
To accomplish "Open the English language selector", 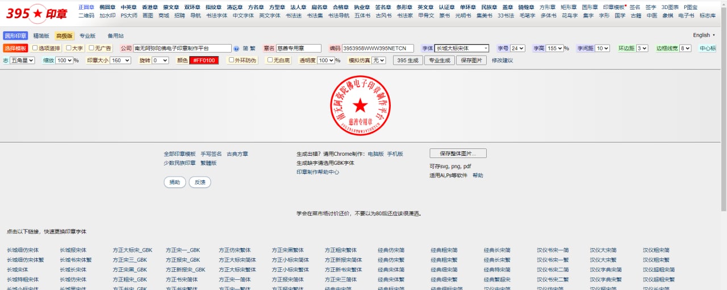I will (x=704, y=35).
